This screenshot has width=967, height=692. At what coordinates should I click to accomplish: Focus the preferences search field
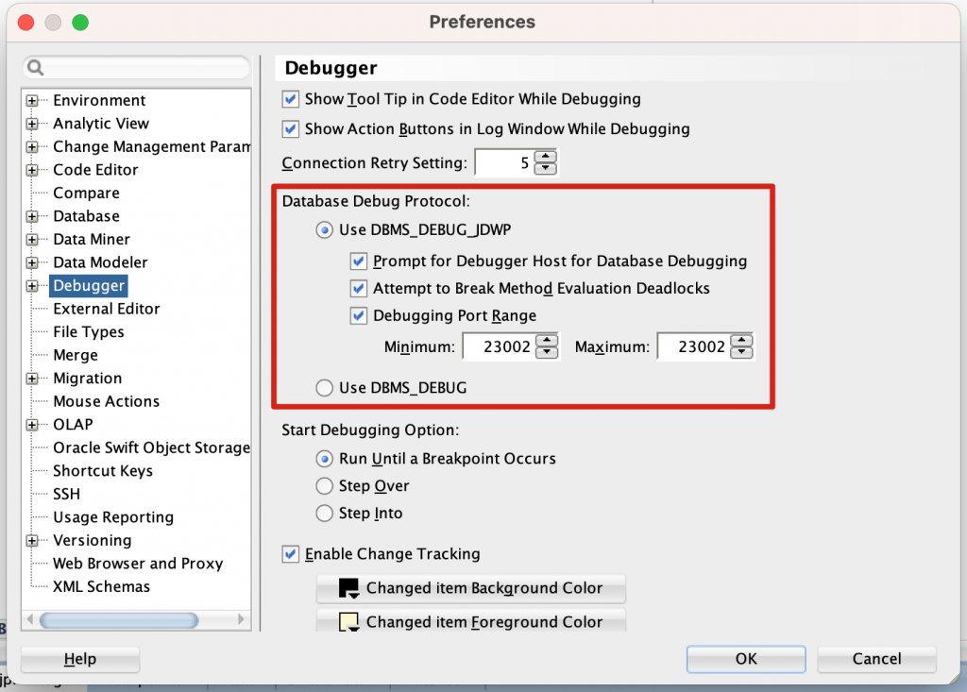tap(136, 67)
